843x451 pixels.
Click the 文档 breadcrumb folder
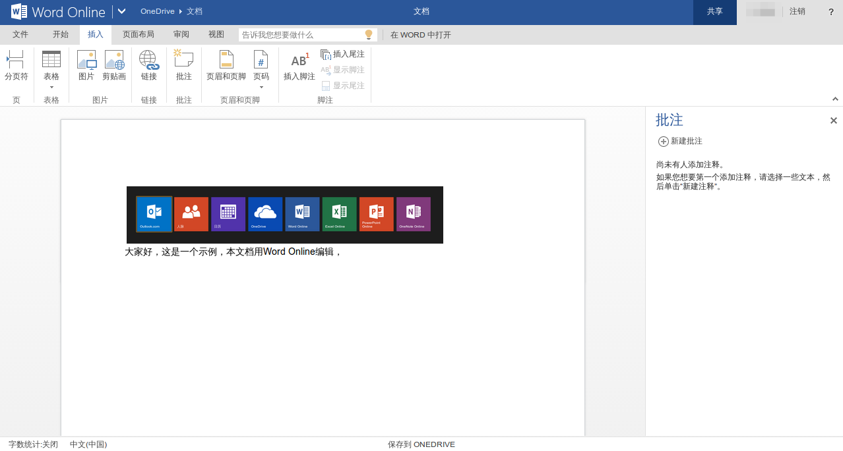195,11
